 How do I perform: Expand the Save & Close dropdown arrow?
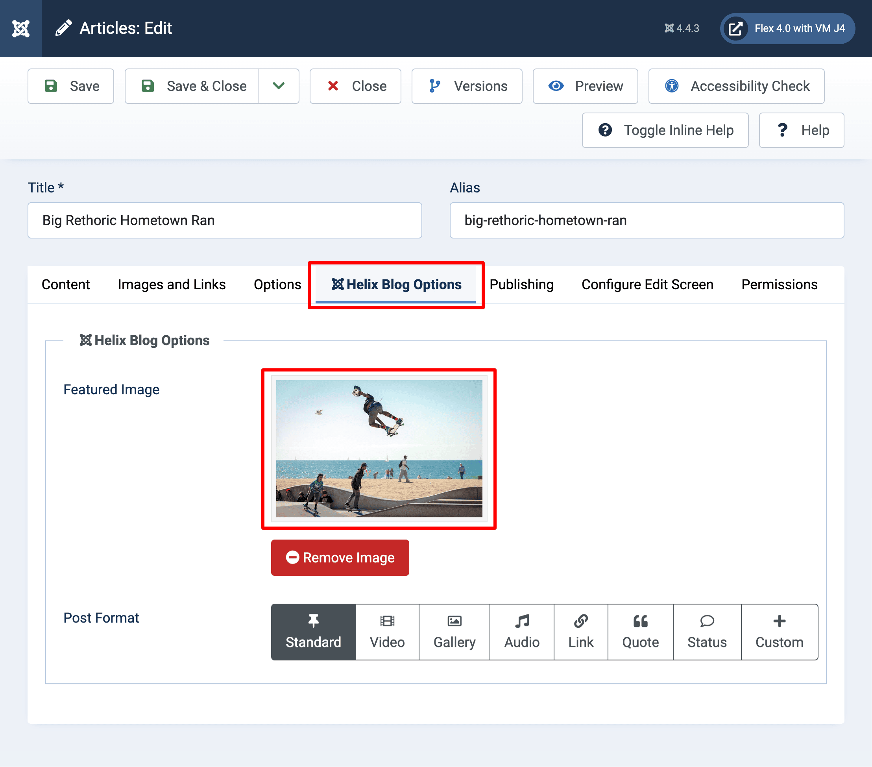click(x=278, y=86)
